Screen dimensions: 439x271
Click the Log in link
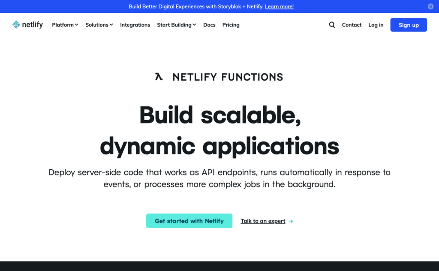click(x=376, y=25)
